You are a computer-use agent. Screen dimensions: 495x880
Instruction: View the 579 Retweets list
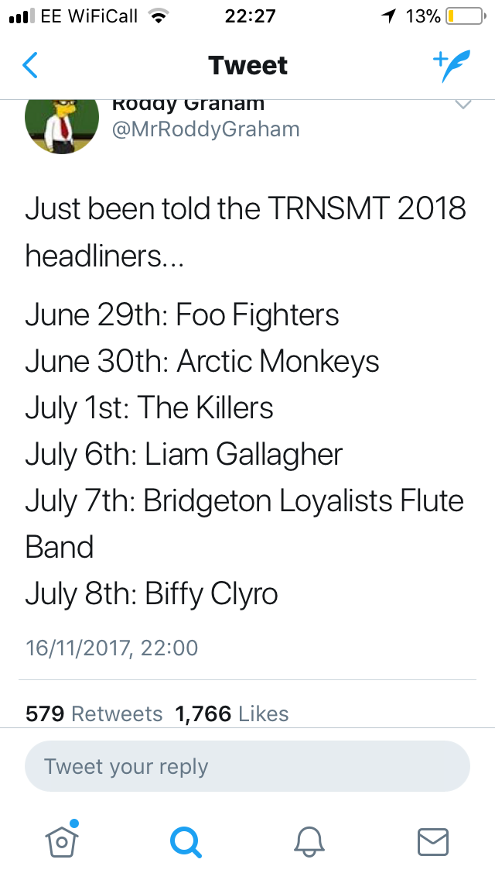(x=94, y=713)
